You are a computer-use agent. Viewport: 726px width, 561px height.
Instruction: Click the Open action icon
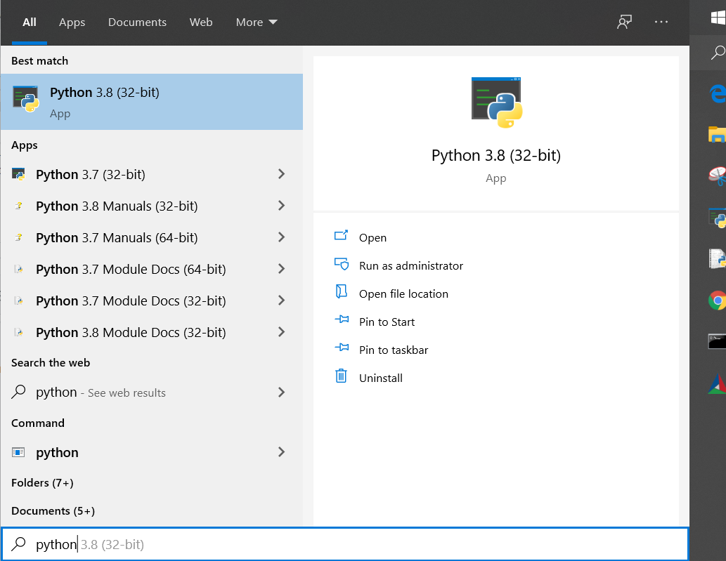(x=342, y=235)
